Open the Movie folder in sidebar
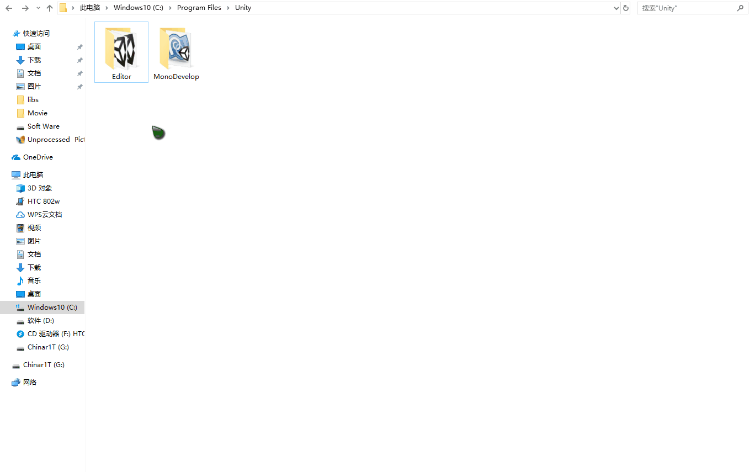This screenshot has height=472, width=755. pyautogui.click(x=38, y=113)
